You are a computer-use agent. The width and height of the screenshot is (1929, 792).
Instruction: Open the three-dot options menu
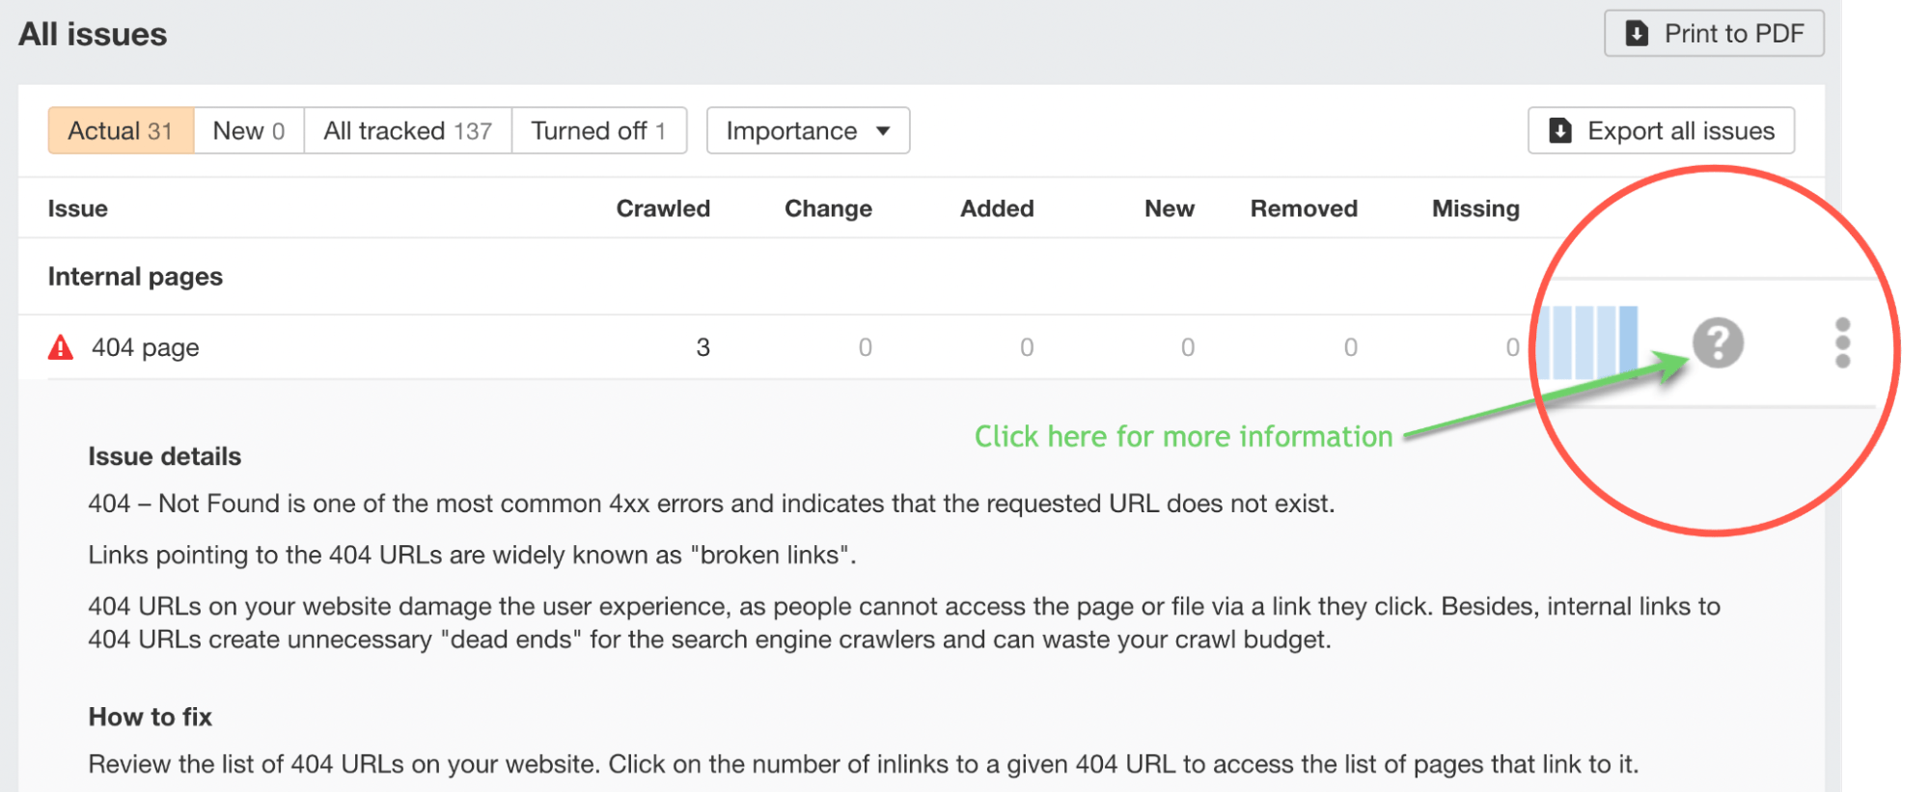1842,342
